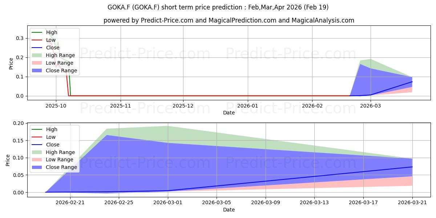Click the Close legend marker in bottom chart
The image size is (436, 218).
[x=37, y=145]
